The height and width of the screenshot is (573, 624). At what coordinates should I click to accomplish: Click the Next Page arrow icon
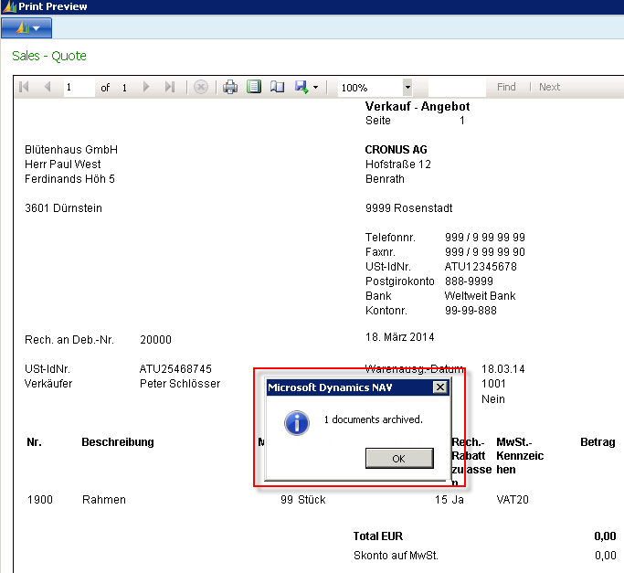click(x=148, y=87)
